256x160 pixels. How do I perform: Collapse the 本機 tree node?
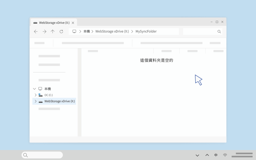coord(34,89)
